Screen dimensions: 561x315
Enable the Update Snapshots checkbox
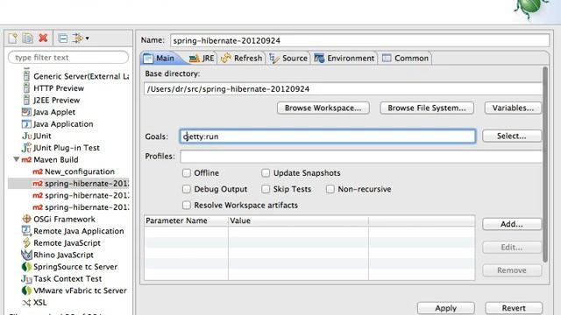(x=266, y=173)
